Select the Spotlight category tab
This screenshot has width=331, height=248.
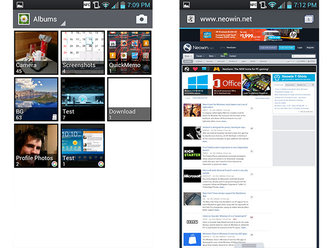tap(188, 61)
